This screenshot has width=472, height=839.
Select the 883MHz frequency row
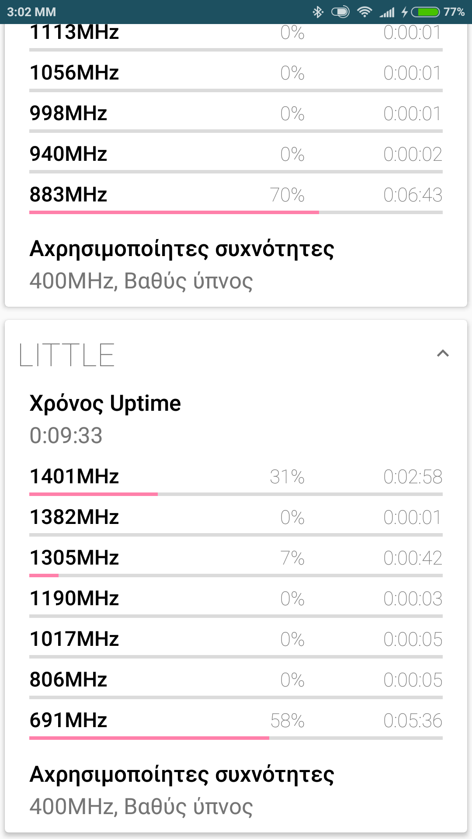point(236,195)
